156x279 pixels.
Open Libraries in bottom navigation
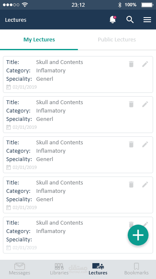tap(59, 269)
